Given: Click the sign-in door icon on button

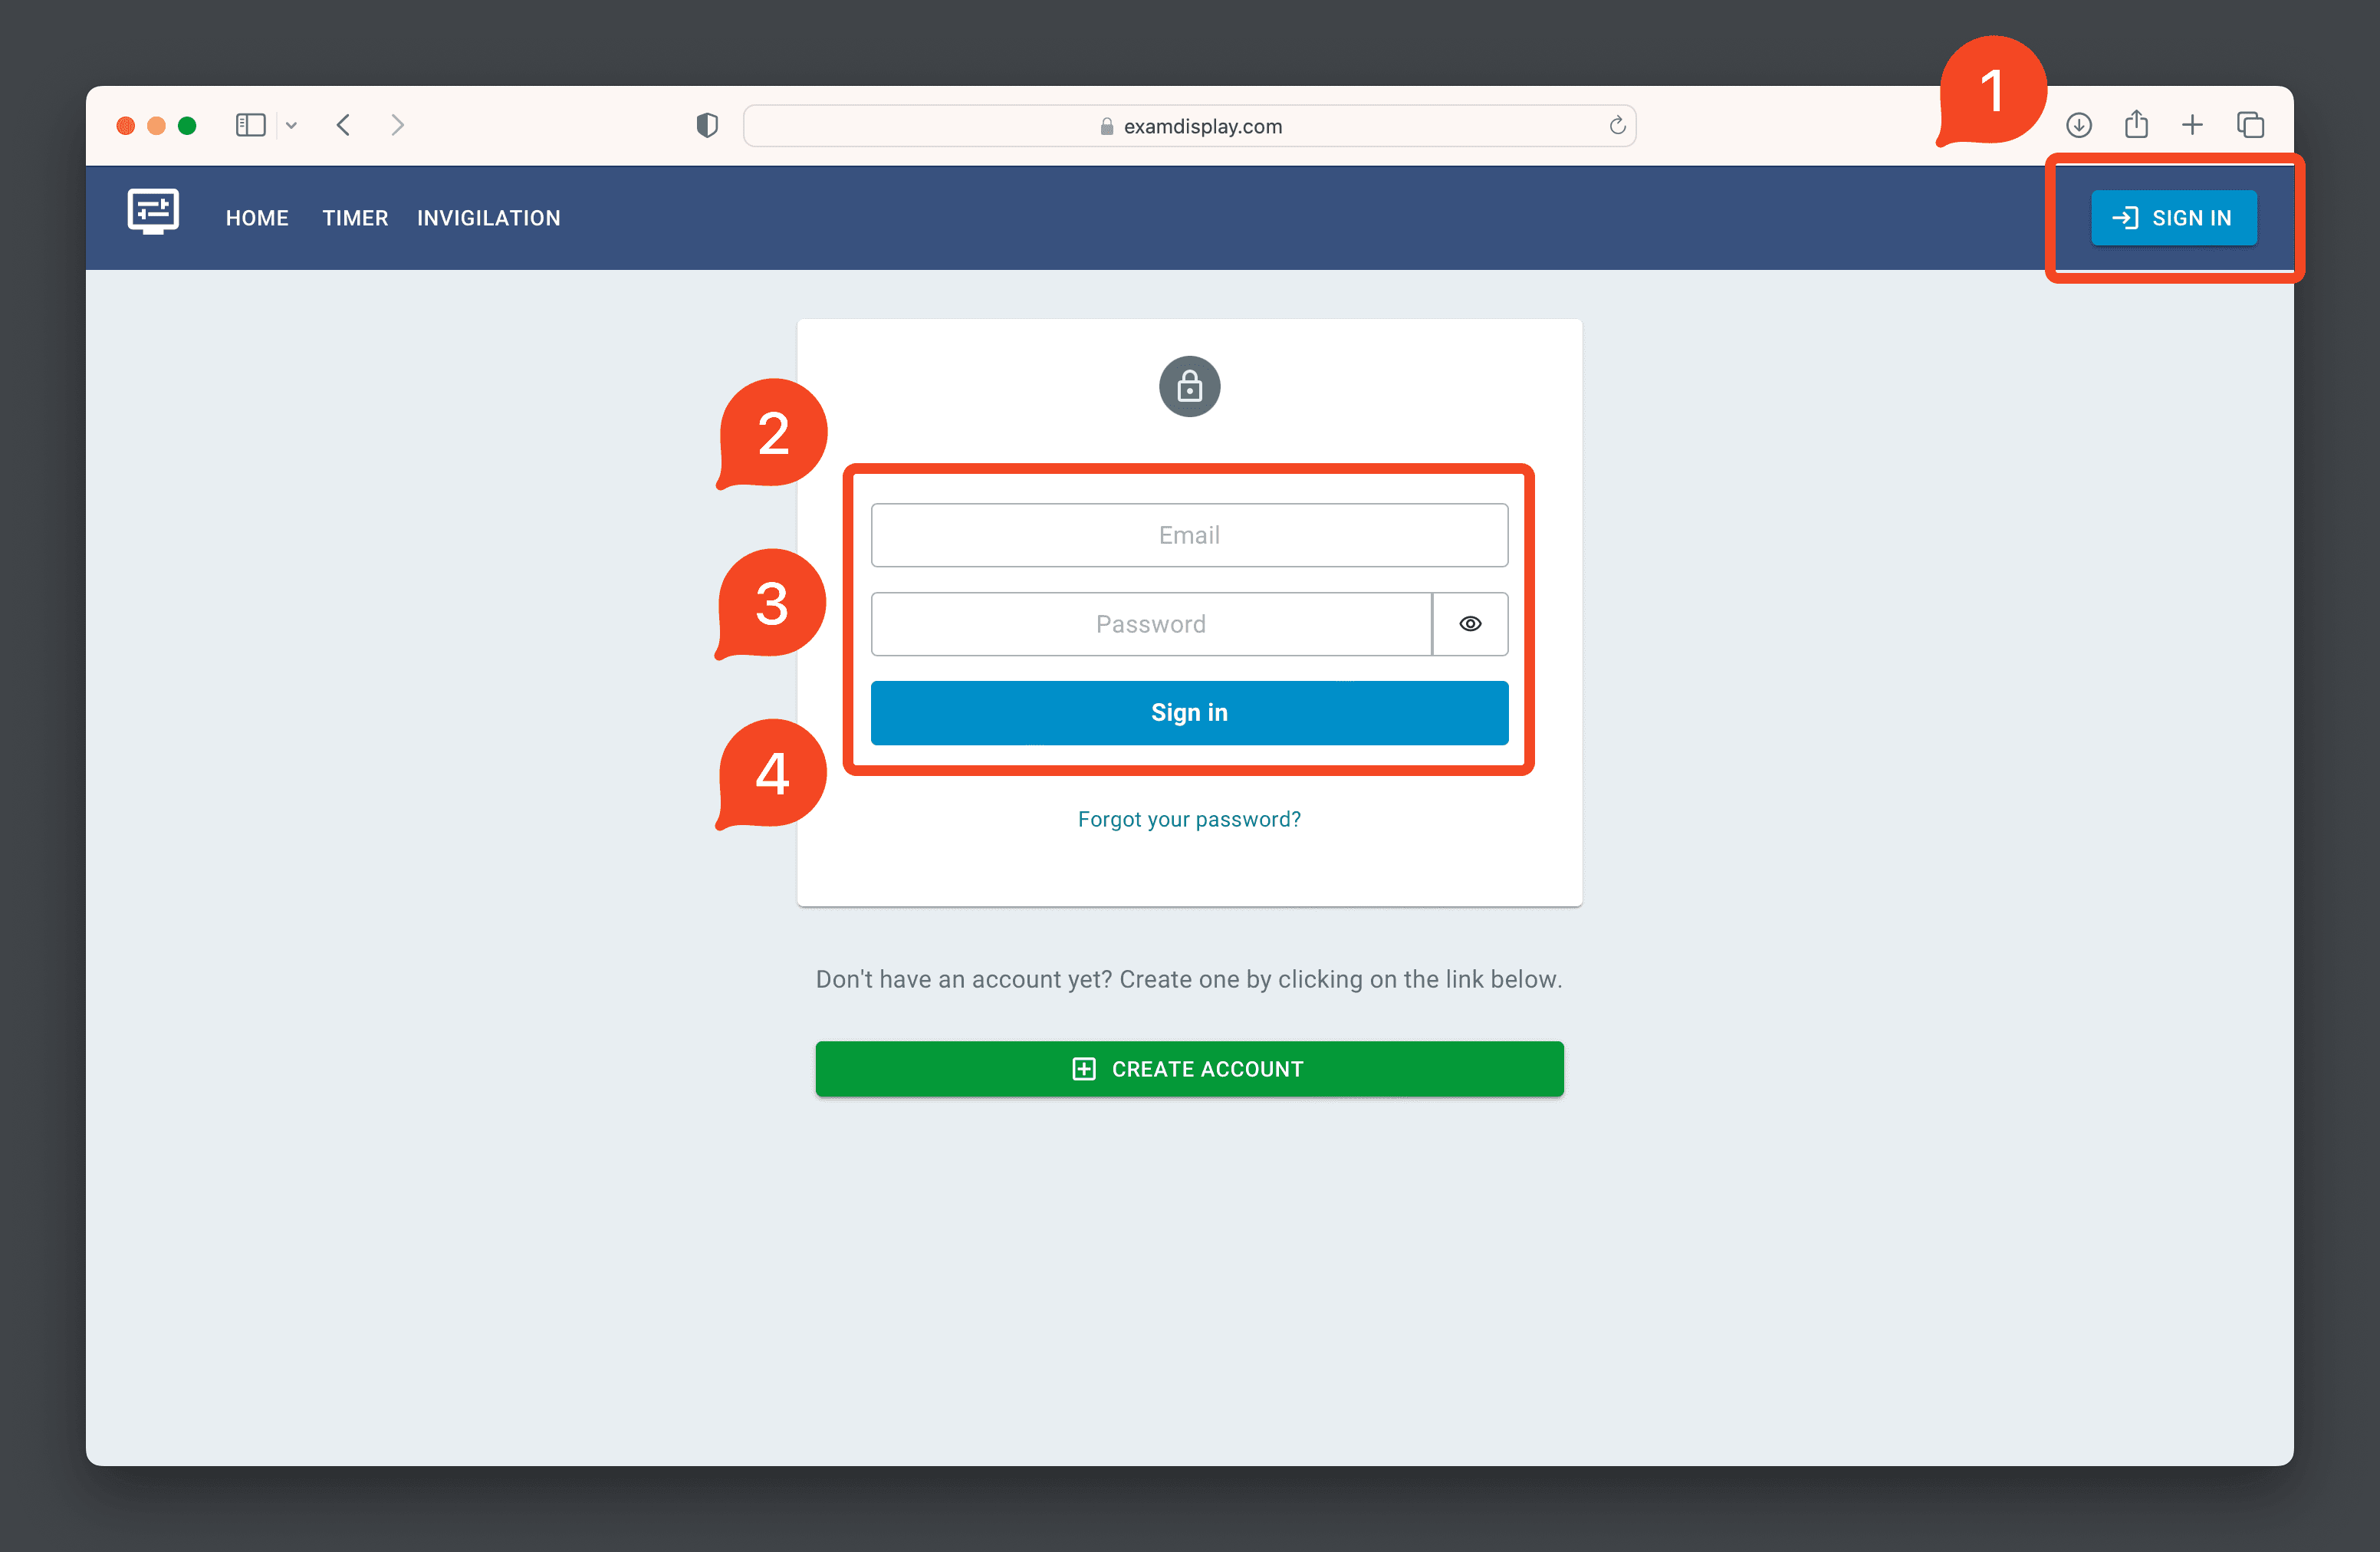Looking at the screenshot, I should coord(2123,219).
